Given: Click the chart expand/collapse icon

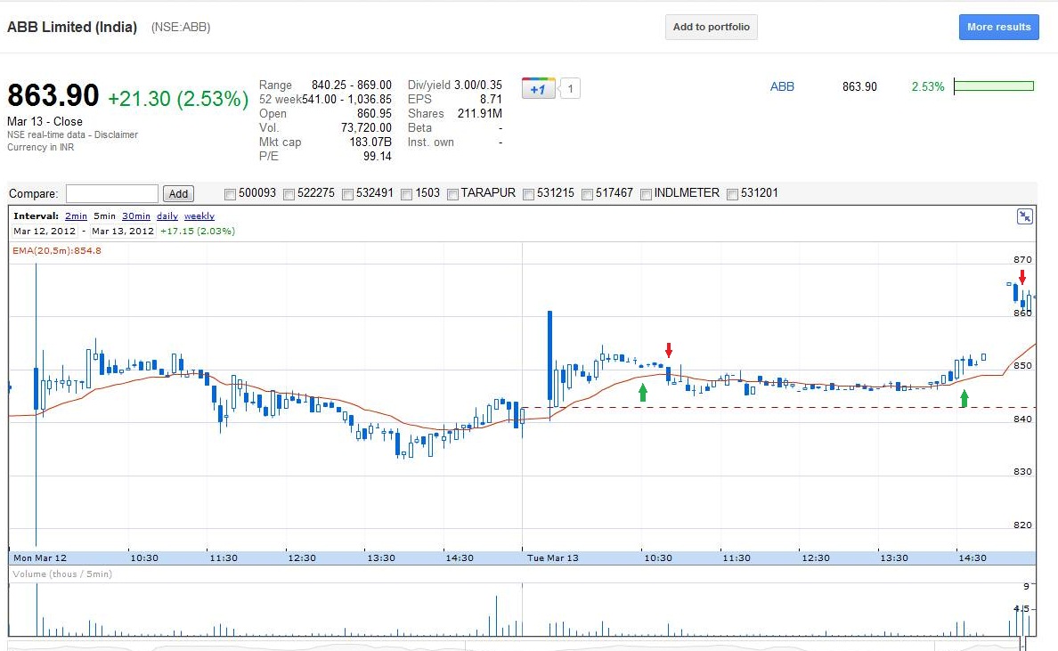Looking at the screenshot, I should pos(1024,216).
